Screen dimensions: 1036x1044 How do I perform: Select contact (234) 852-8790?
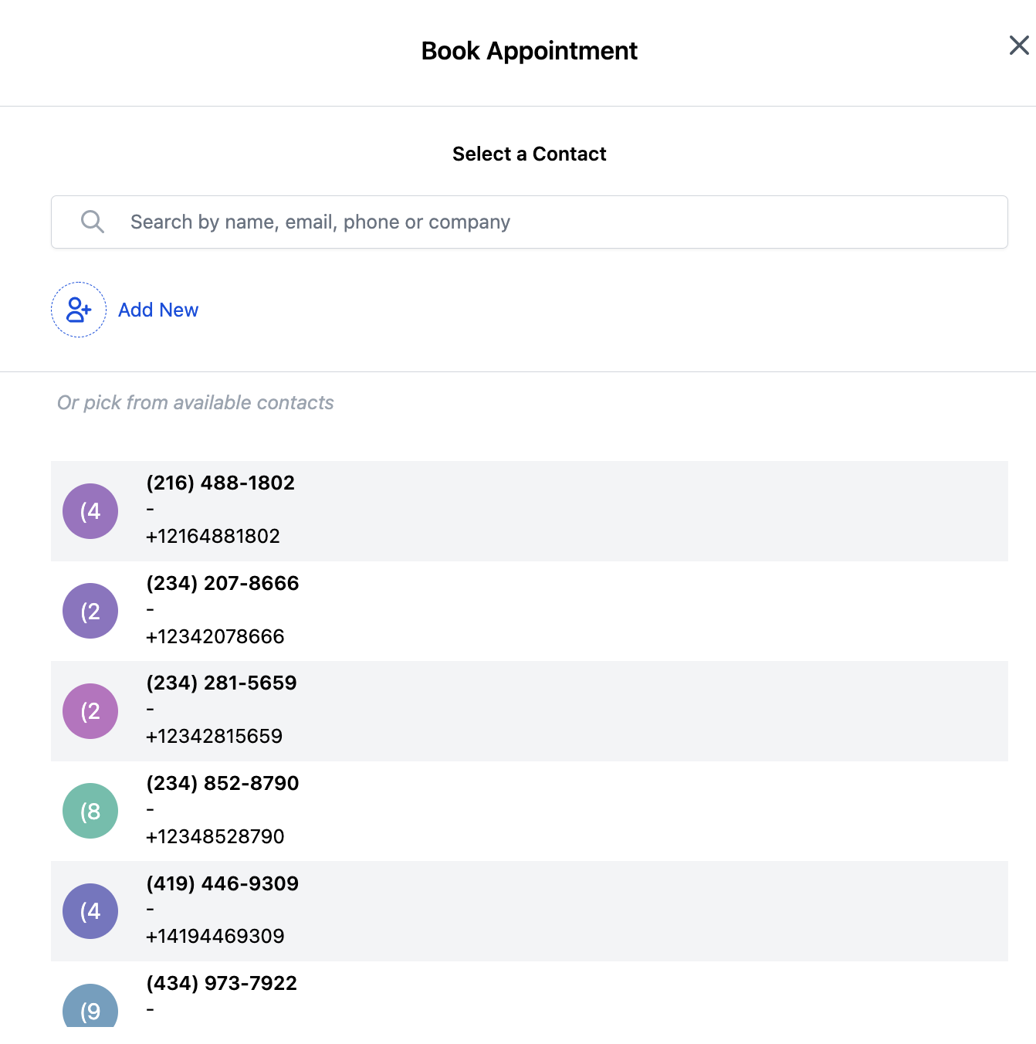pos(222,784)
